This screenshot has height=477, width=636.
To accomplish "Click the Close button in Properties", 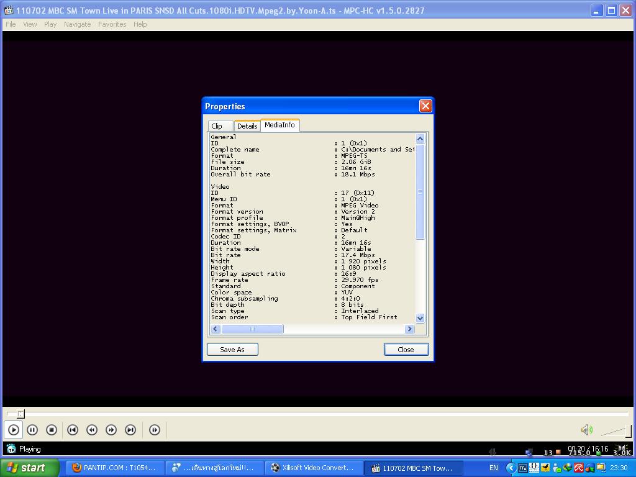I will point(406,349).
